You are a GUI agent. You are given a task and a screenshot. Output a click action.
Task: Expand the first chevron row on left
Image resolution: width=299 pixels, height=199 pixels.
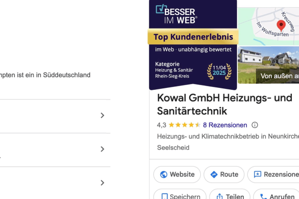tap(102, 115)
